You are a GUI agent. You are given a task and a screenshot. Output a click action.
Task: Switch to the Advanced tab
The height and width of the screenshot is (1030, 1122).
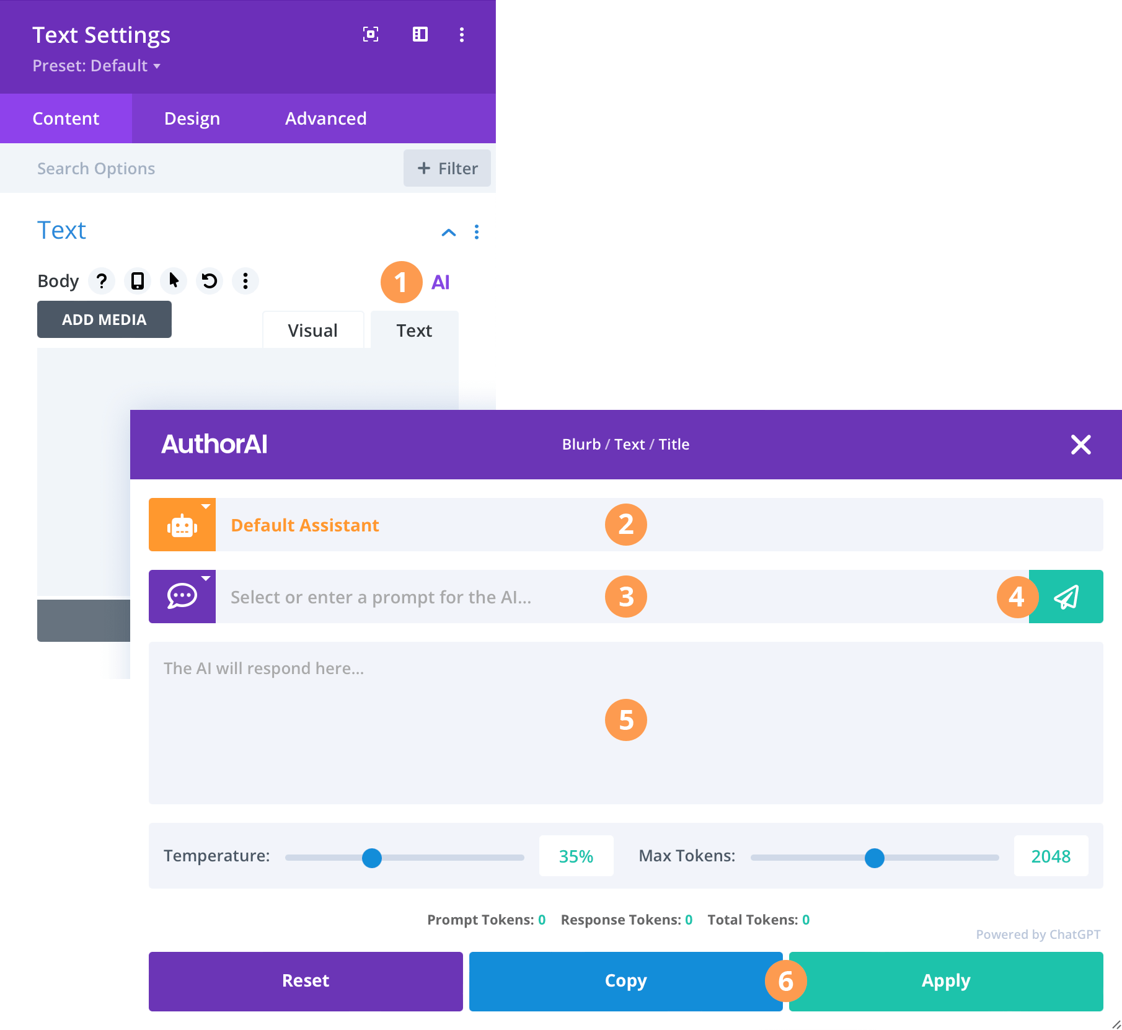[326, 118]
